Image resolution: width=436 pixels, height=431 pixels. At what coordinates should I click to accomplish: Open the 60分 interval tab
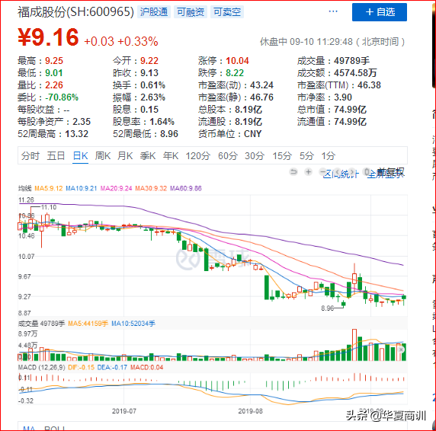[227, 156]
